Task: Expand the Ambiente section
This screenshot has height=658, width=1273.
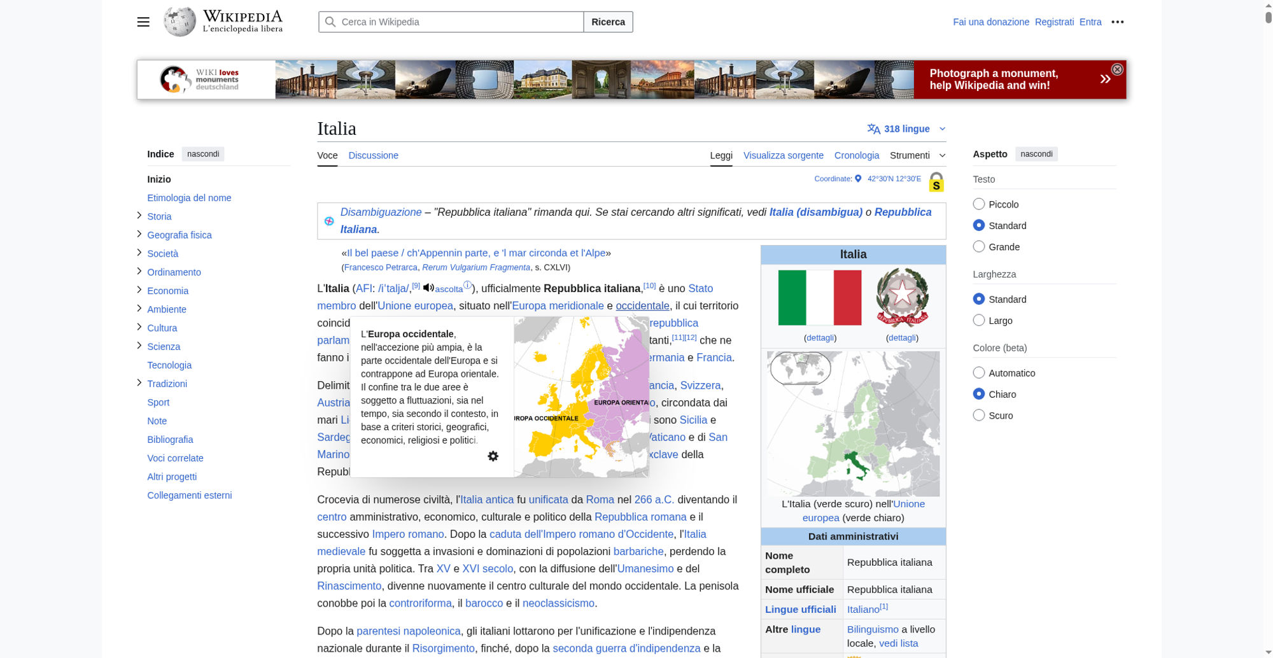Action: click(139, 309)
